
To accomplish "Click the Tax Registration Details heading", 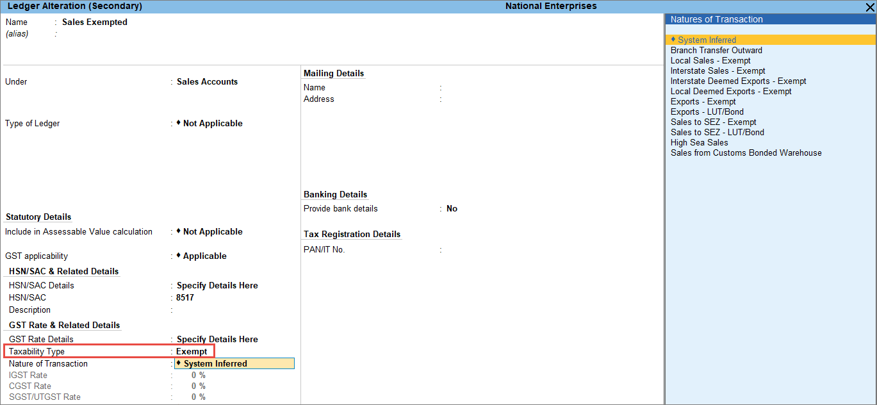I will tap(352, 234).
